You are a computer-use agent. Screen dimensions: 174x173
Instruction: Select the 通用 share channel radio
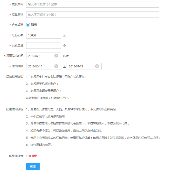[x=28, y=25]
